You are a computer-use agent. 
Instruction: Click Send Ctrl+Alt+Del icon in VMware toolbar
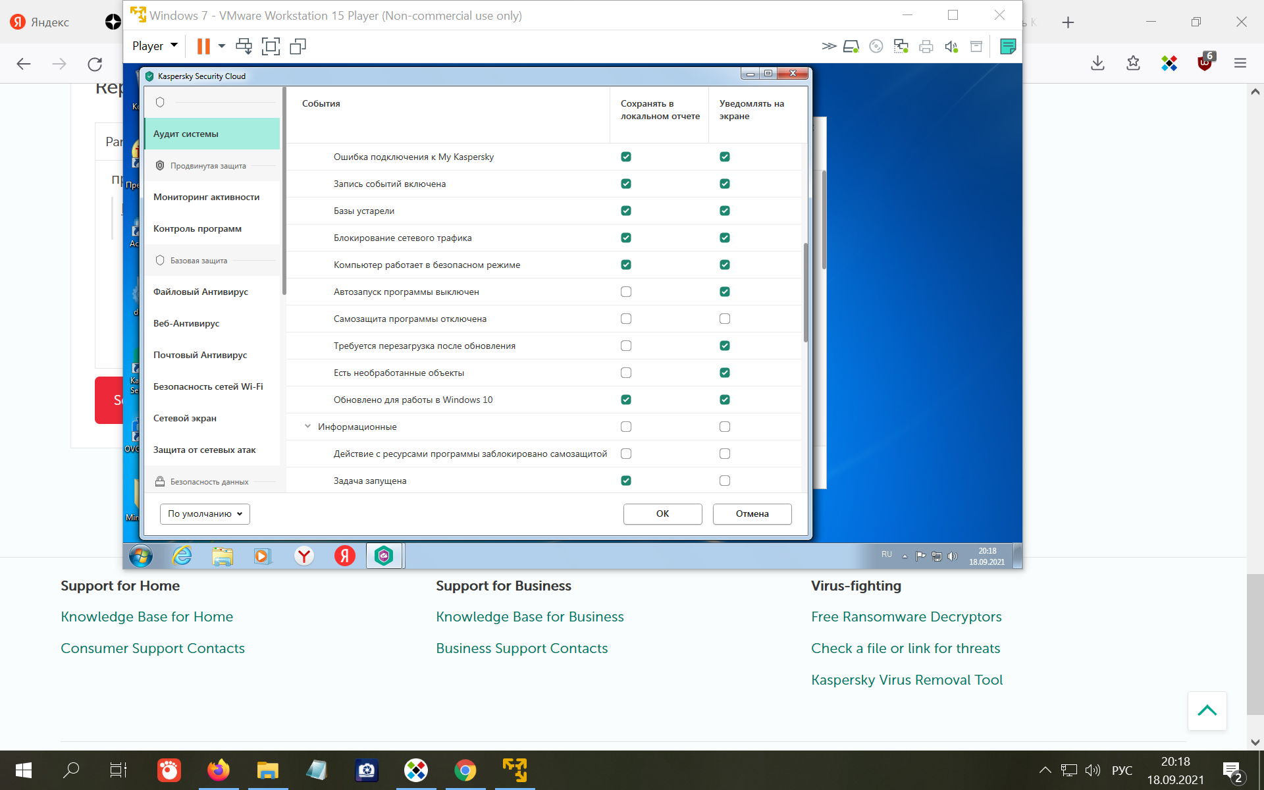[x=244, y=46]
